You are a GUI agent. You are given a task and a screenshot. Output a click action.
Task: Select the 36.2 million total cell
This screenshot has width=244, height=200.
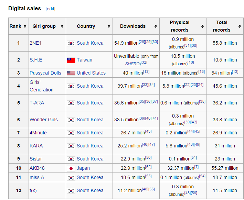pyautogui.click(x=225, y=103)
